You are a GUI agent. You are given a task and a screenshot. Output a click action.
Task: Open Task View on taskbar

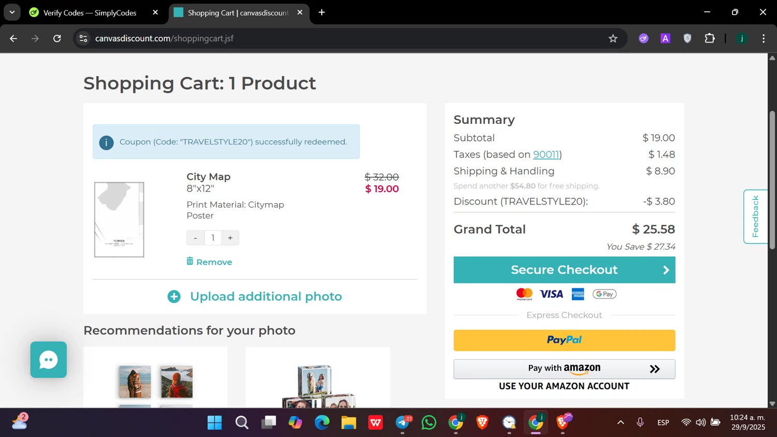click(x=268, y=423)
